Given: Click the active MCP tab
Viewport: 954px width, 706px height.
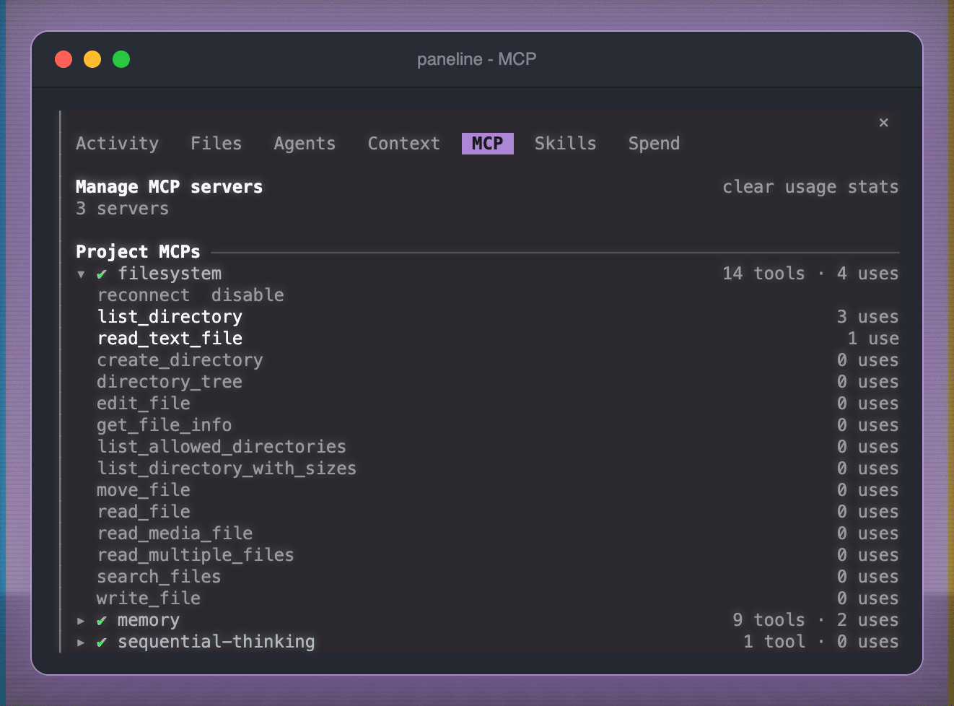Looking at the screenshot, I should coord(488,144).
